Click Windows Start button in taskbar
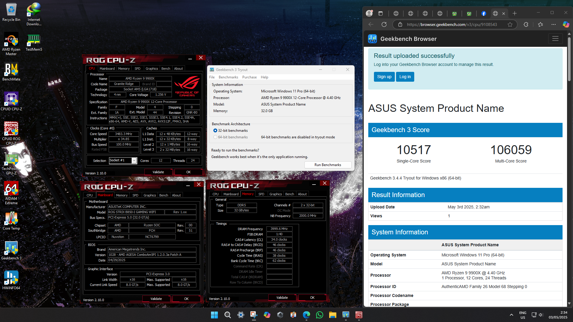573x322 pixels. click(x=214, y=315)
